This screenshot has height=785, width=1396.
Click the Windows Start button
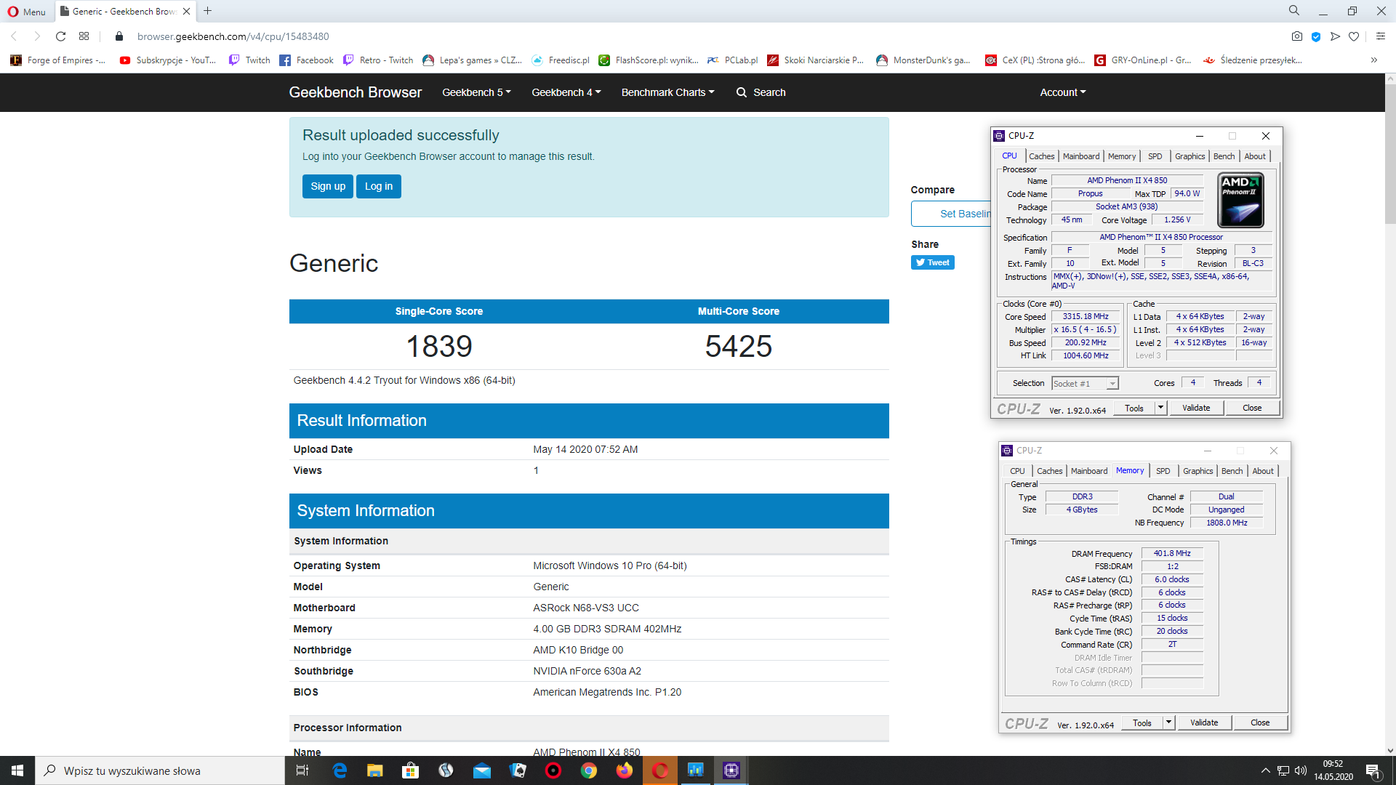tap(17, 770)
